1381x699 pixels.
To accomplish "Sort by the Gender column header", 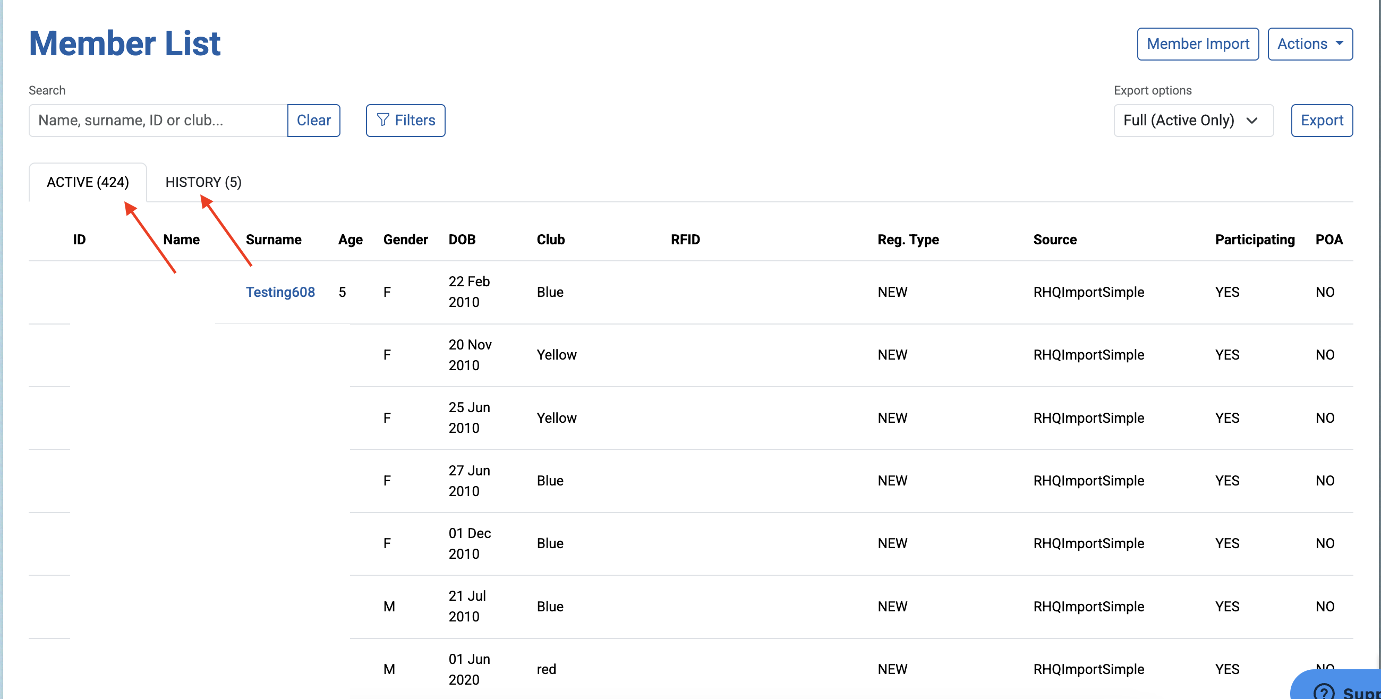I will pos(405,240).
